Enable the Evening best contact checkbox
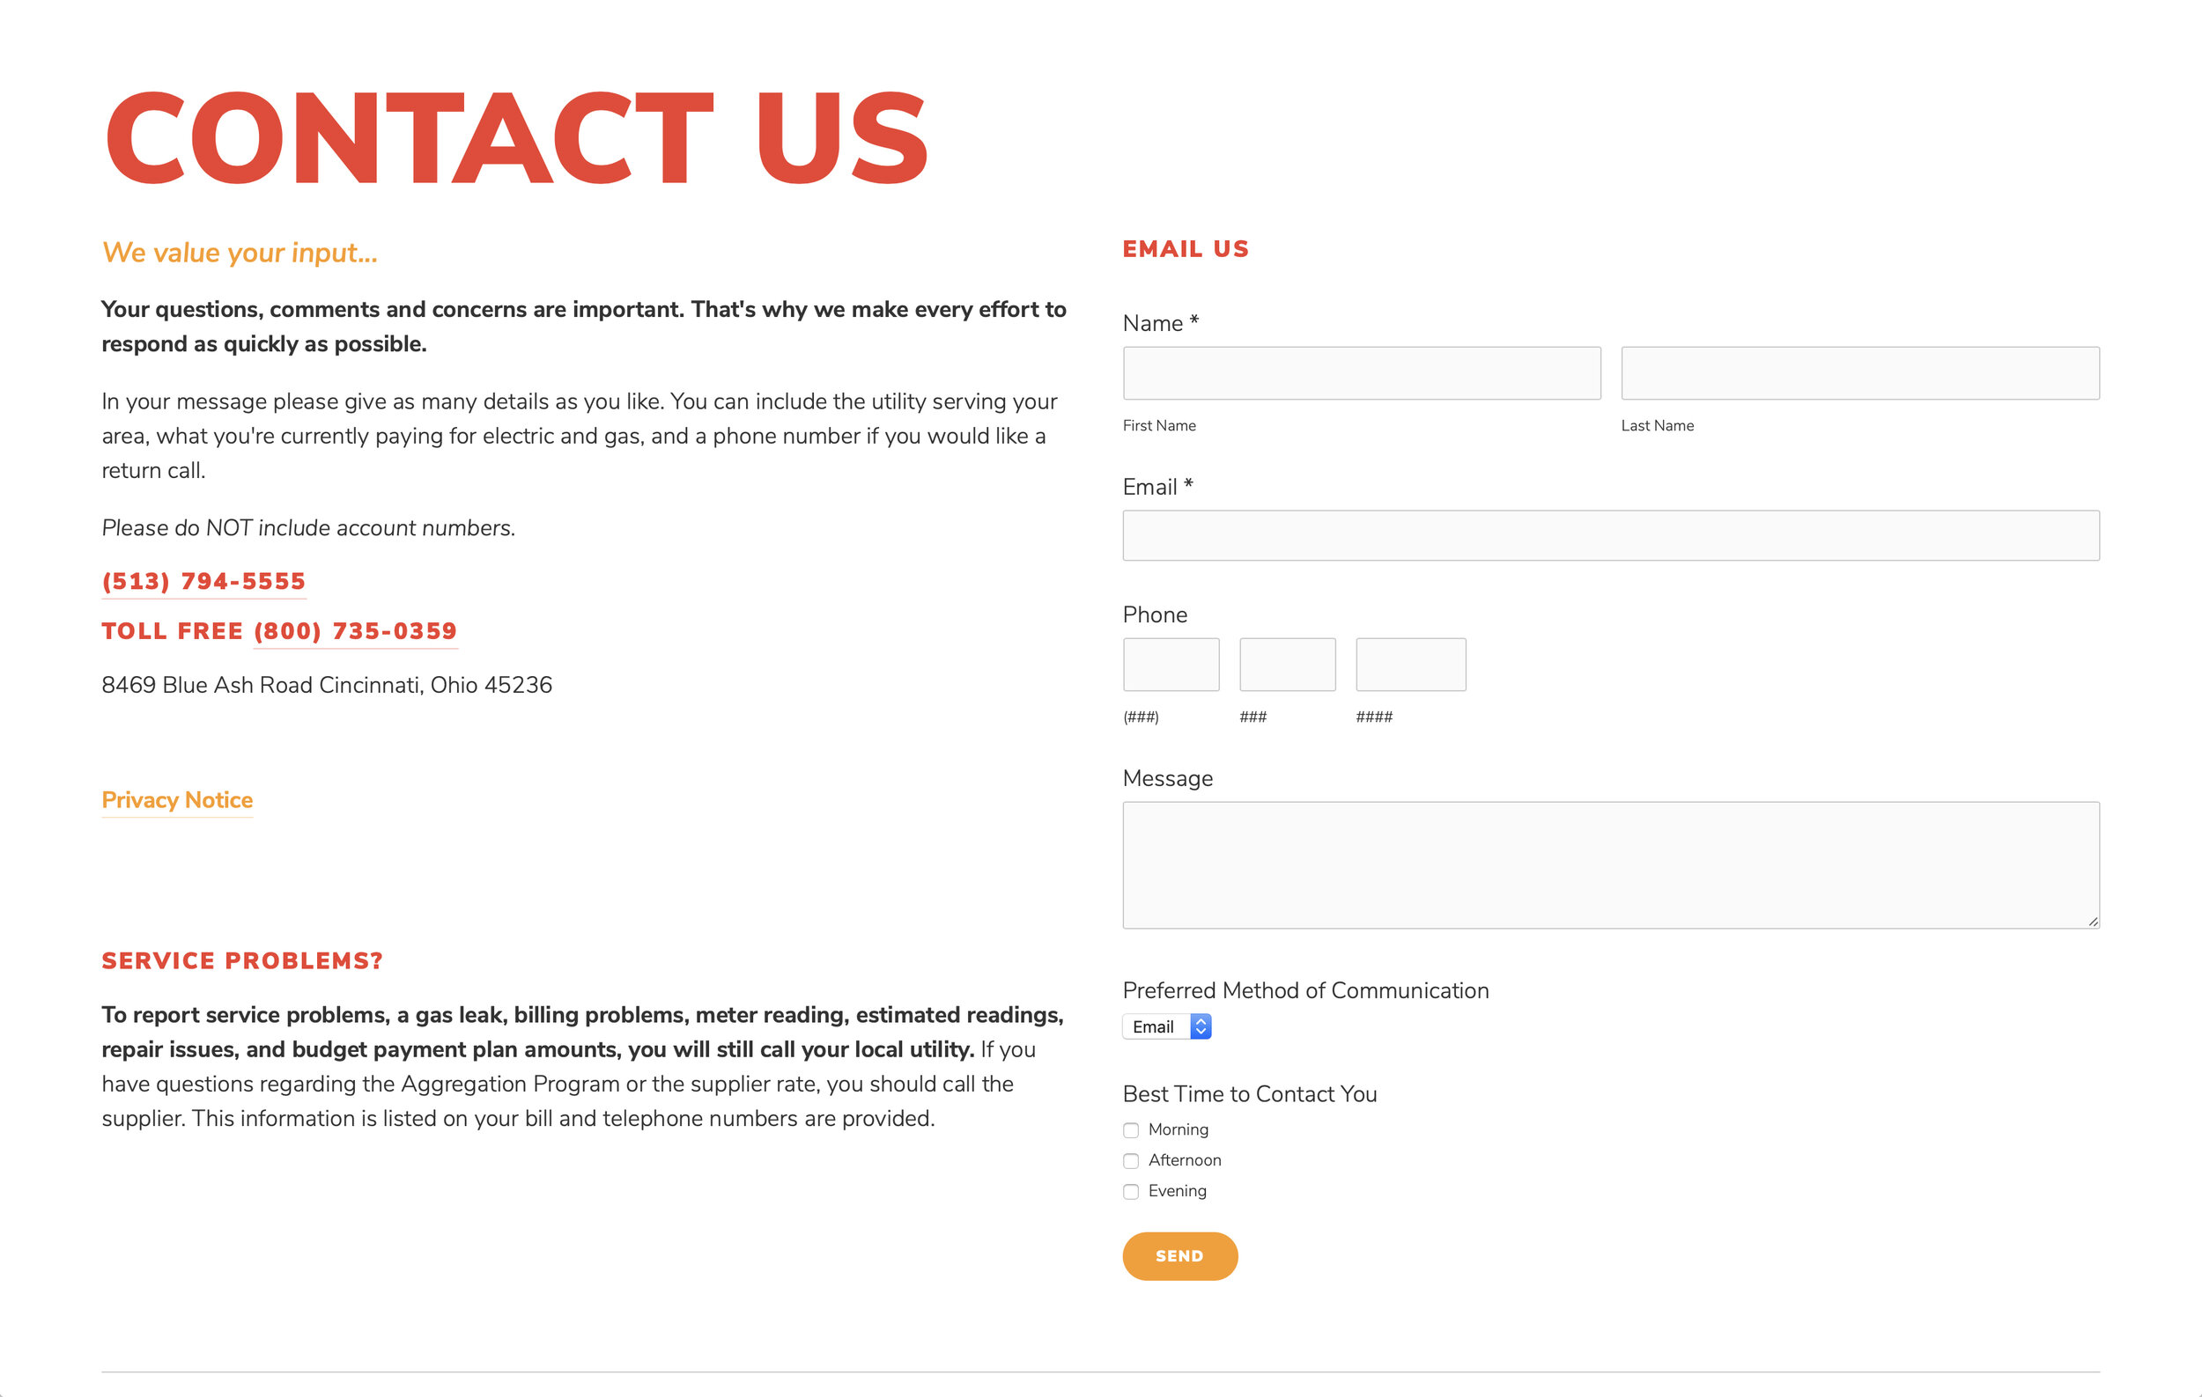2202x1397 pixels. click(1132, 1190)
